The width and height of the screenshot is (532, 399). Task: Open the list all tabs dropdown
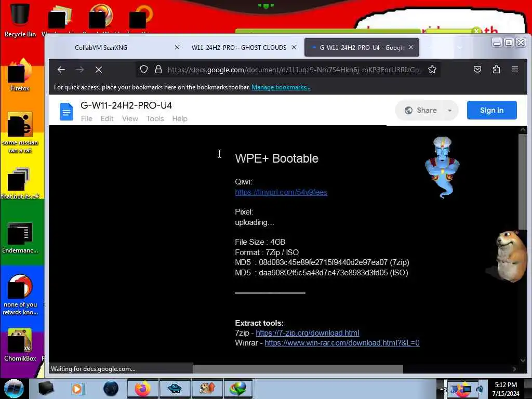(x=460, y=47)
